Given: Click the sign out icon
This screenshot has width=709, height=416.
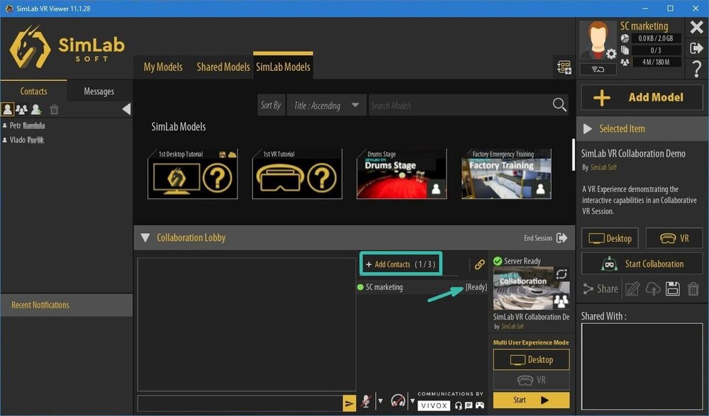Looking at the screenshot, I should coord(696,47).
